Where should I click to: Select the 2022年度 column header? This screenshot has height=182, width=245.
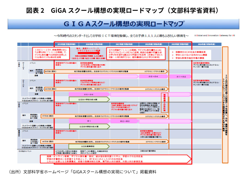[x=153, y=44]
